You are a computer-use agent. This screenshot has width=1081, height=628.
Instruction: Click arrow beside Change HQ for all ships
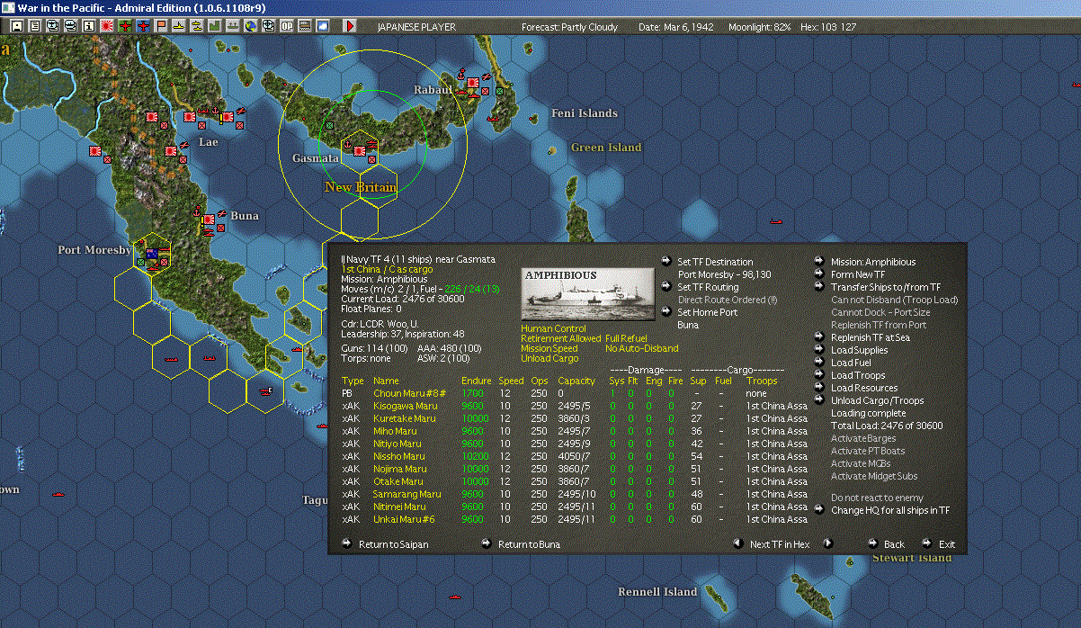(819, 510)
